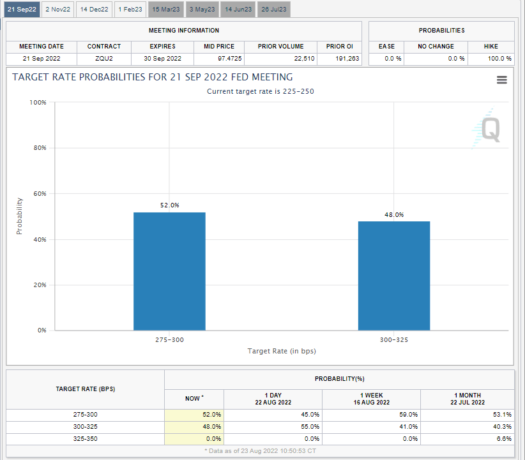Select the active 21 Sep22 tab
This screenshot has width=525, height=460.
[x=21, y=10]
